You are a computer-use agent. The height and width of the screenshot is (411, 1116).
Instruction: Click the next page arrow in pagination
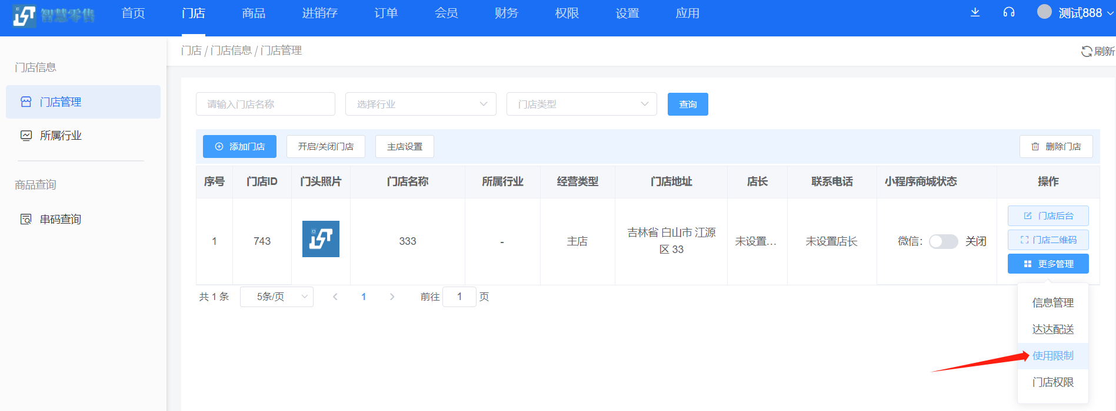392,297
